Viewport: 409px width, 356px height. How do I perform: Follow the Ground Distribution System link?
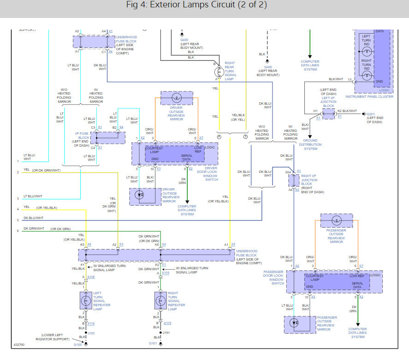(x=310, y=144)
